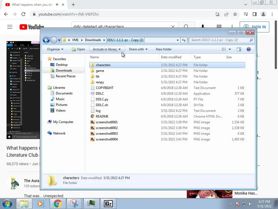Reload the YouTube page in Chrome
The image size is (278, 209).
tap(23, 14)
